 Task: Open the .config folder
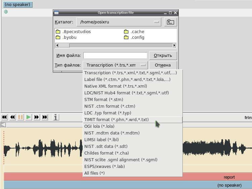click(x=134, y=37)
